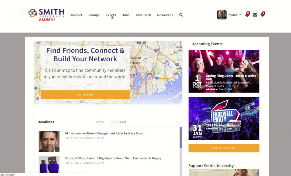Click the Smith University Alumni logo
The width and height of the screenshot is (291, 176).
click(46, 15)
